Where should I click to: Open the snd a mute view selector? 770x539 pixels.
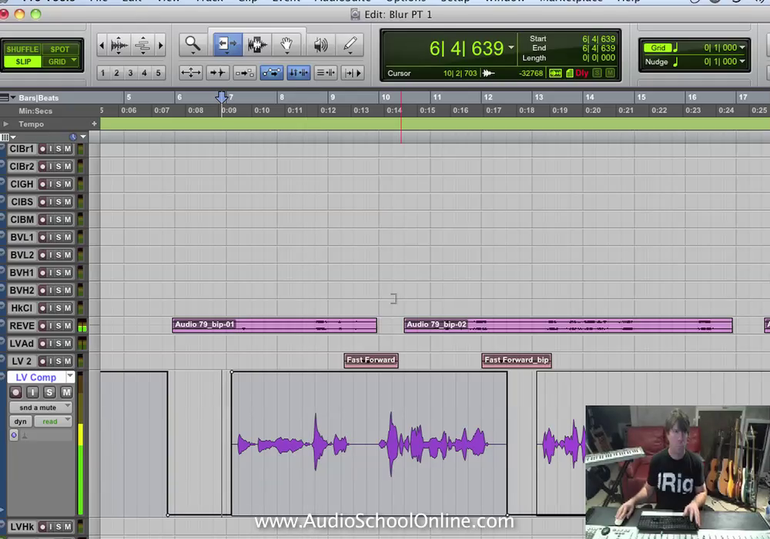40,407
